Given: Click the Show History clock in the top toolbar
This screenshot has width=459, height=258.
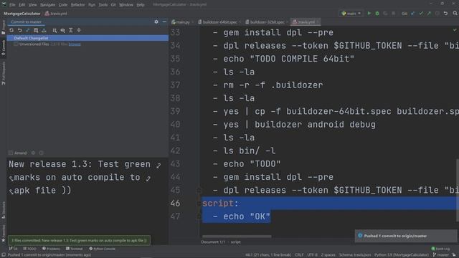Looking at the screenshot, I should click(x=437, y=14).
